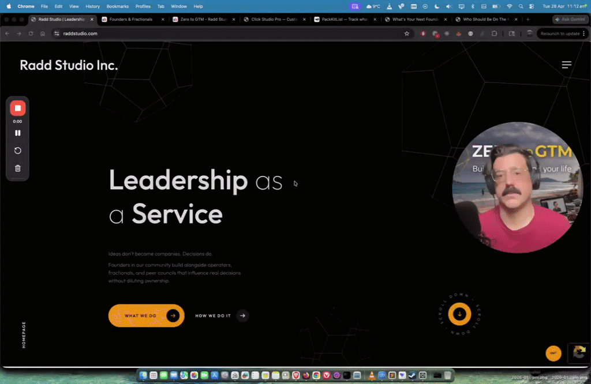Open the orange chat bubble at page corner
591x384 pixels.
tap(553, 353)
